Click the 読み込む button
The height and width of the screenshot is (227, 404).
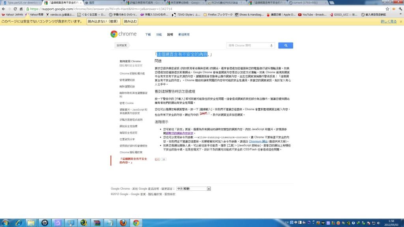point(130,21)
